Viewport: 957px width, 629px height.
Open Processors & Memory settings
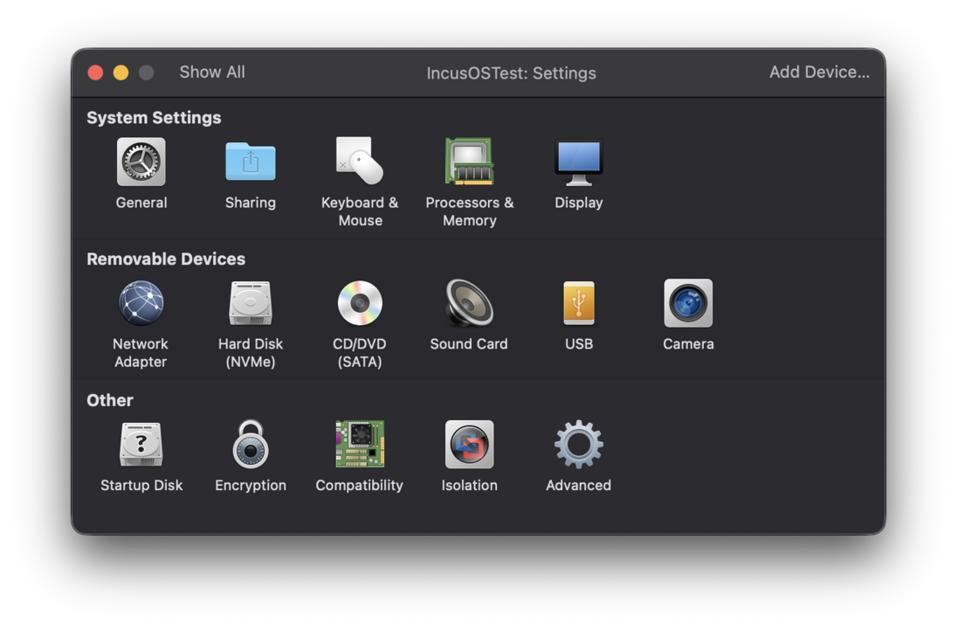point(469,162)
